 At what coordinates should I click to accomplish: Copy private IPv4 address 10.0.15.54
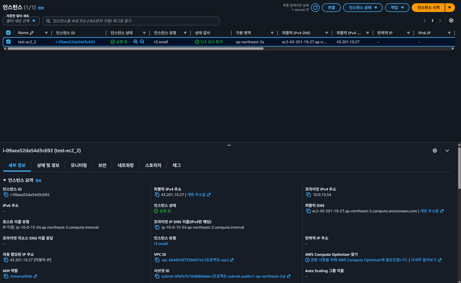309,195
